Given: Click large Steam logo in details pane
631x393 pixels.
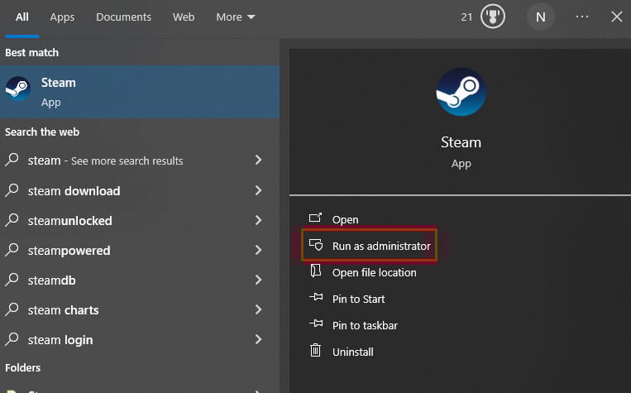Looking at the screenshot, I should 461,92.
